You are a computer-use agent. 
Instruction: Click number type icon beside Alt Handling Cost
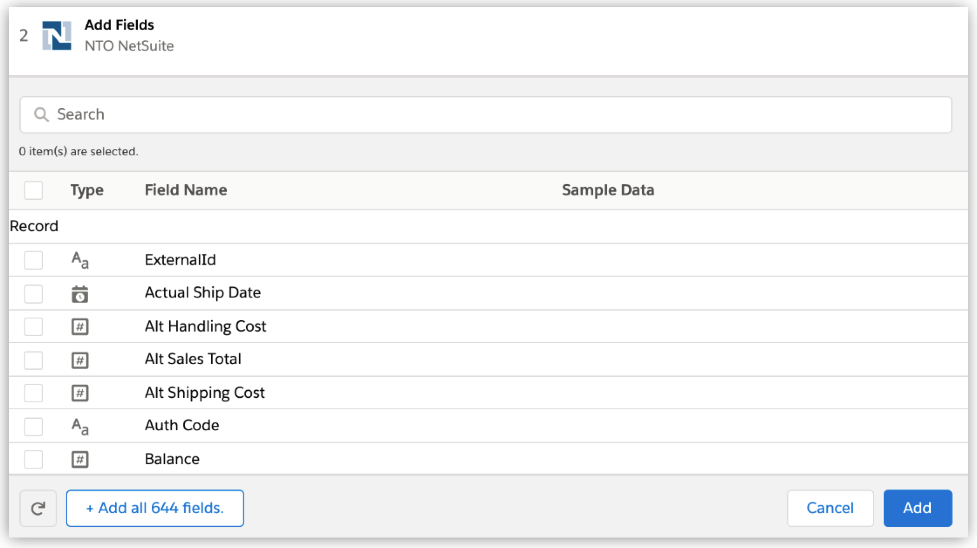tap(80, 327)
